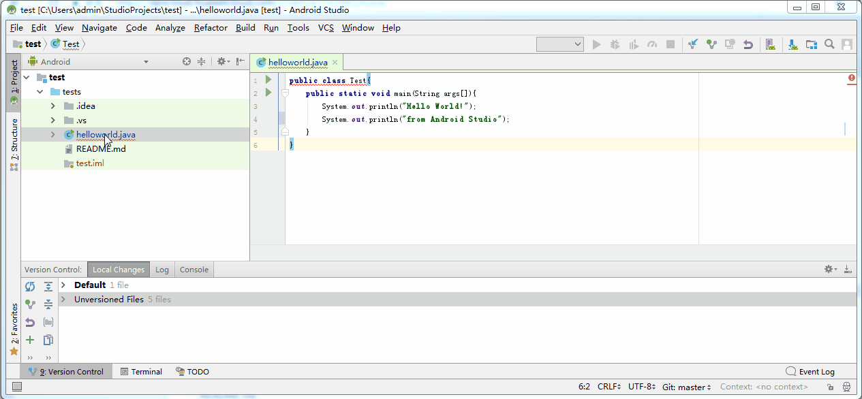Click the Commit changes toolbar icon
Image resolution: width=862 pixels, height=399 pixels.
(711, 44)
